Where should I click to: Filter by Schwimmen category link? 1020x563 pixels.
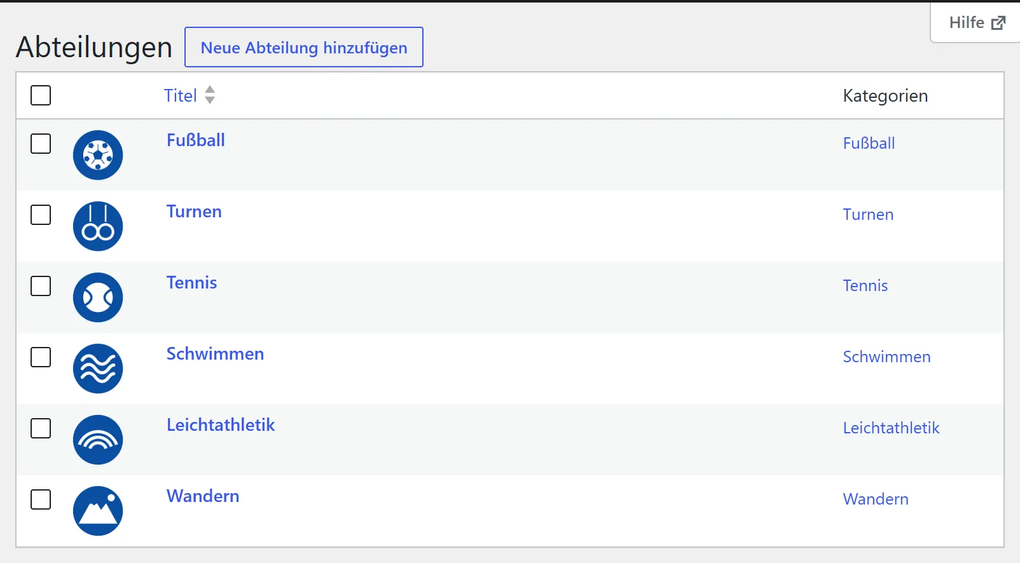click(886, 357)
